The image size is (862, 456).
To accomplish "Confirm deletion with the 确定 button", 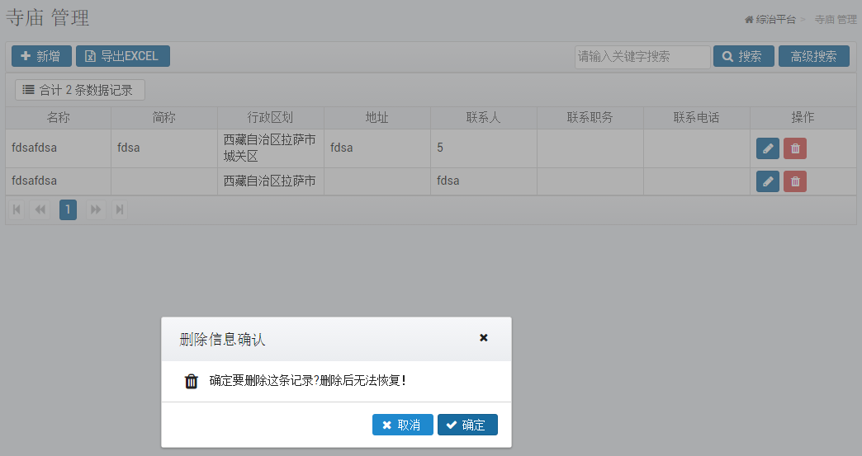I will [x=467, y=425].
